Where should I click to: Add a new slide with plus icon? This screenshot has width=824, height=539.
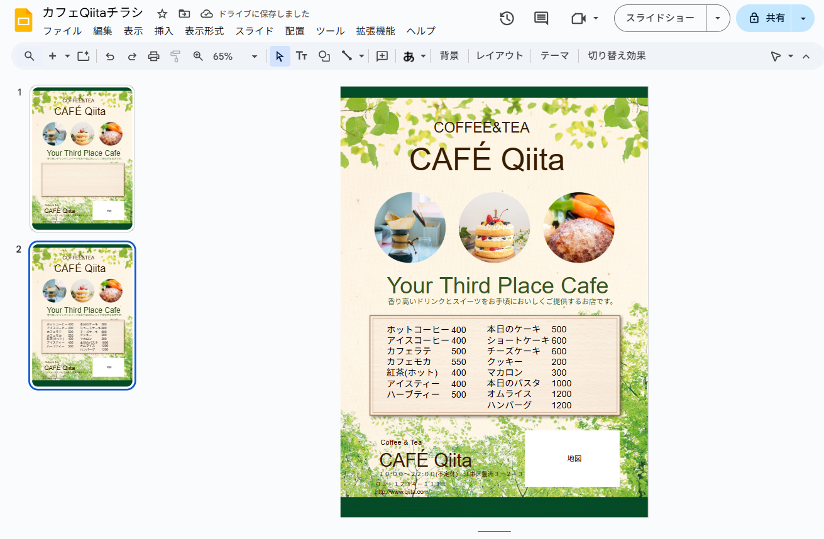[x=52, y=56]
